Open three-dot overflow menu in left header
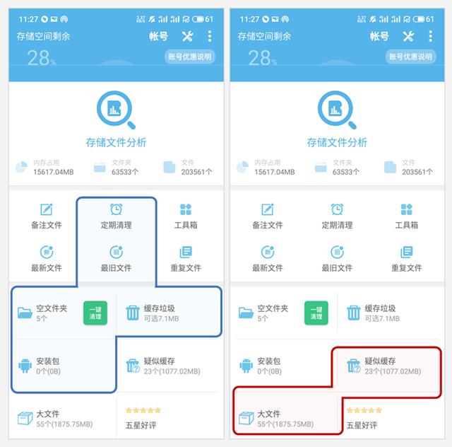Screen dimensions: 452x447 click(x=210, y=36)
